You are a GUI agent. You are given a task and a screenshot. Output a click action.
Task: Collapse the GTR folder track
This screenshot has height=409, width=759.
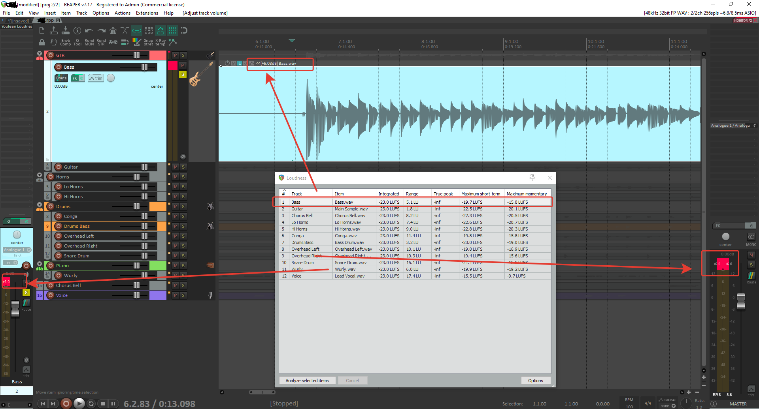(x=40, y=53)
